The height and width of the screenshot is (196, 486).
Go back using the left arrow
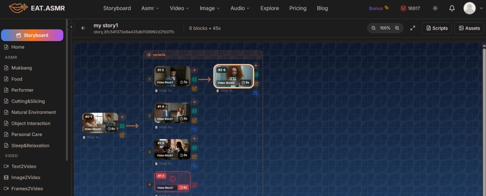tap(83, 28)
